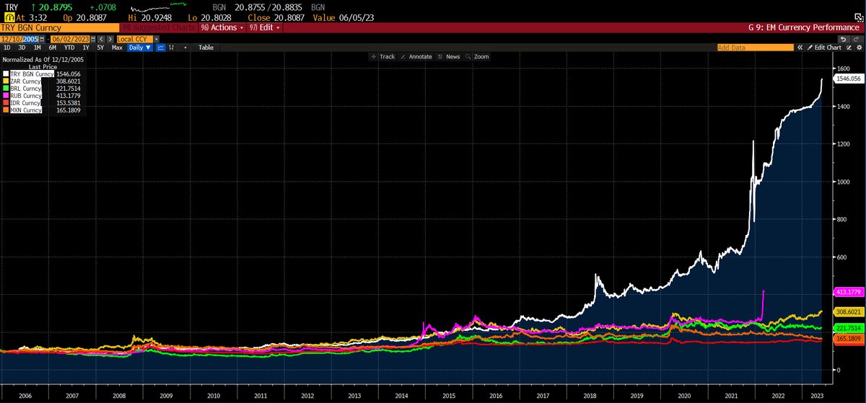Screen dimensions: 866x403
Task: Click the undo arrow icon
Action: coord(843,39)
